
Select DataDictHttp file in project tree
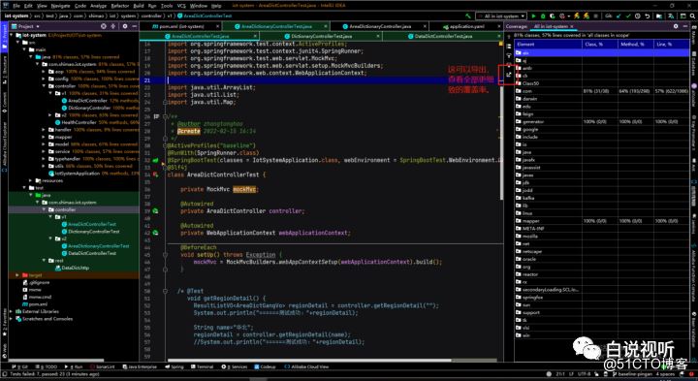tap(71, 268)
